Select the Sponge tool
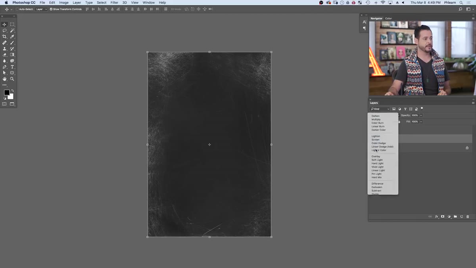Viewport: 476px width, 268px height. point(12,61)
